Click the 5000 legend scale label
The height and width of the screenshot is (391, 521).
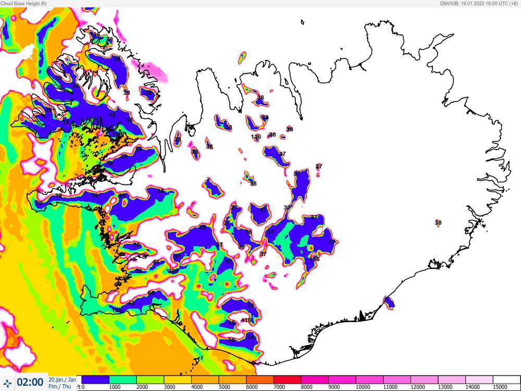pos(224,387)
